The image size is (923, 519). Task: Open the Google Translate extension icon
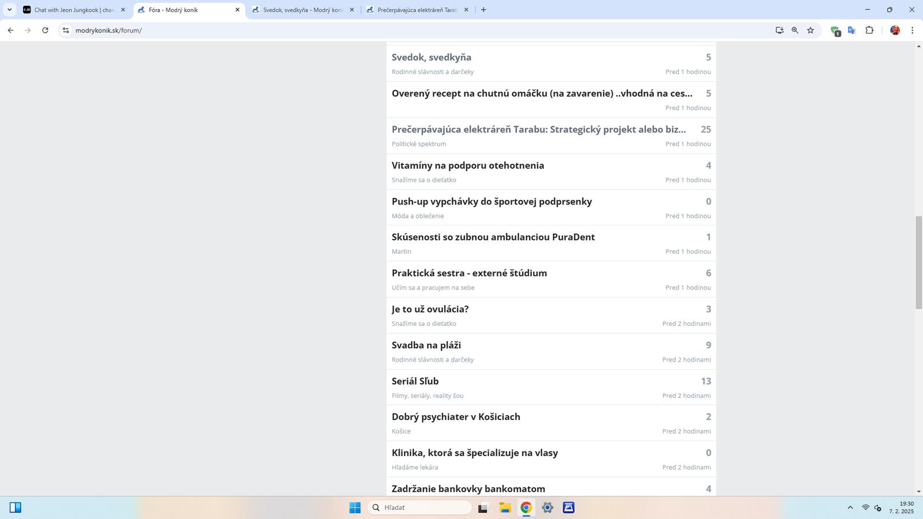[x=851, y=31]
